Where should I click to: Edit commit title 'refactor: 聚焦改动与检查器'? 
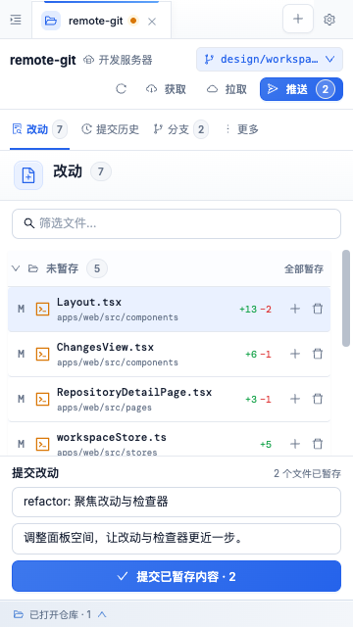176,502
